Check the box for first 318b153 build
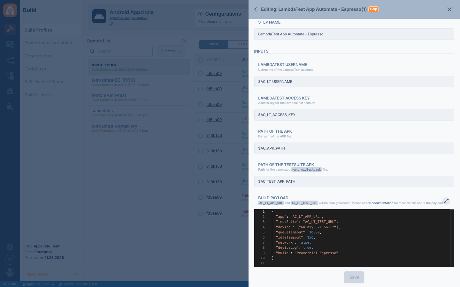This screenshot has width=460, height=287. pyautogui.click(x=201, y=136)
